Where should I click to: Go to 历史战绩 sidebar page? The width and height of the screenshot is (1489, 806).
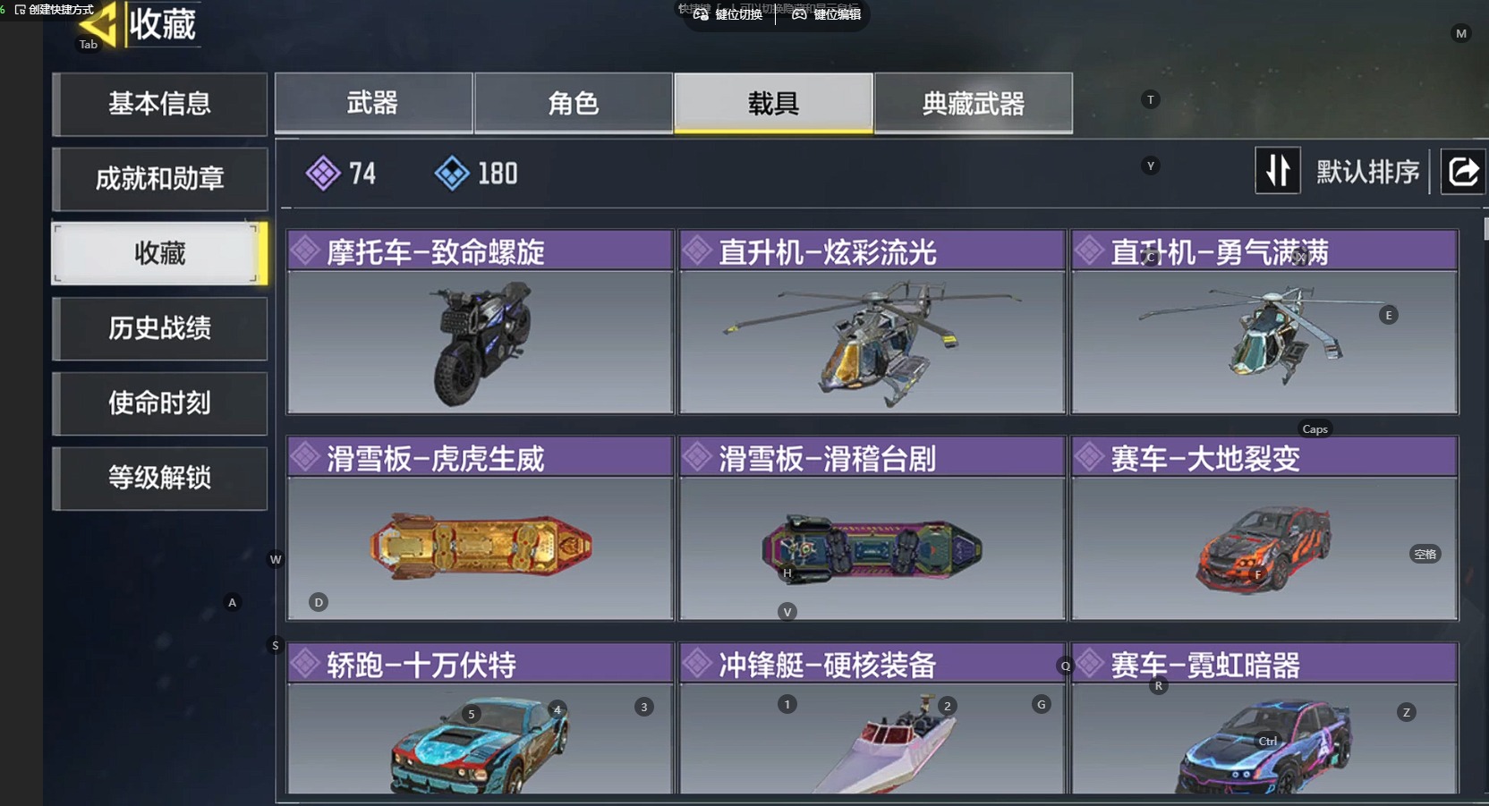click(160, 328)
